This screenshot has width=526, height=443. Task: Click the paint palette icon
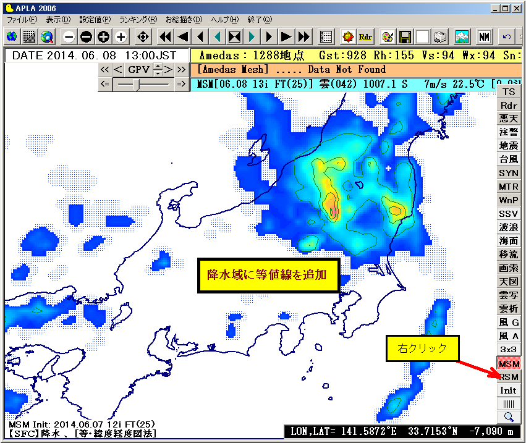click(x=388, y=36)
